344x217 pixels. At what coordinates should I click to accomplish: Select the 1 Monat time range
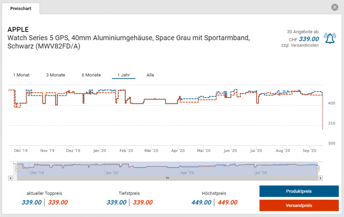click(x=21, y=75)
